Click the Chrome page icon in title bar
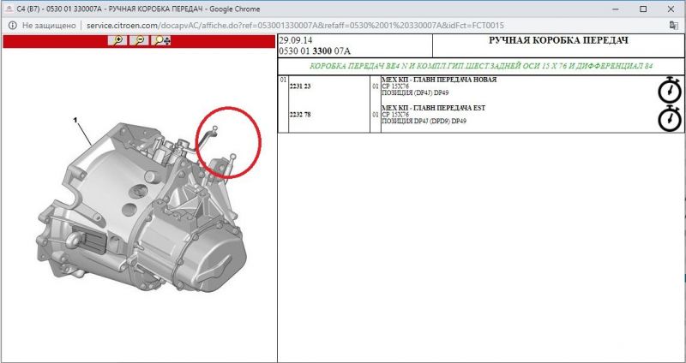The width and height of the screenshot is (686, 363). coord(9,8)
